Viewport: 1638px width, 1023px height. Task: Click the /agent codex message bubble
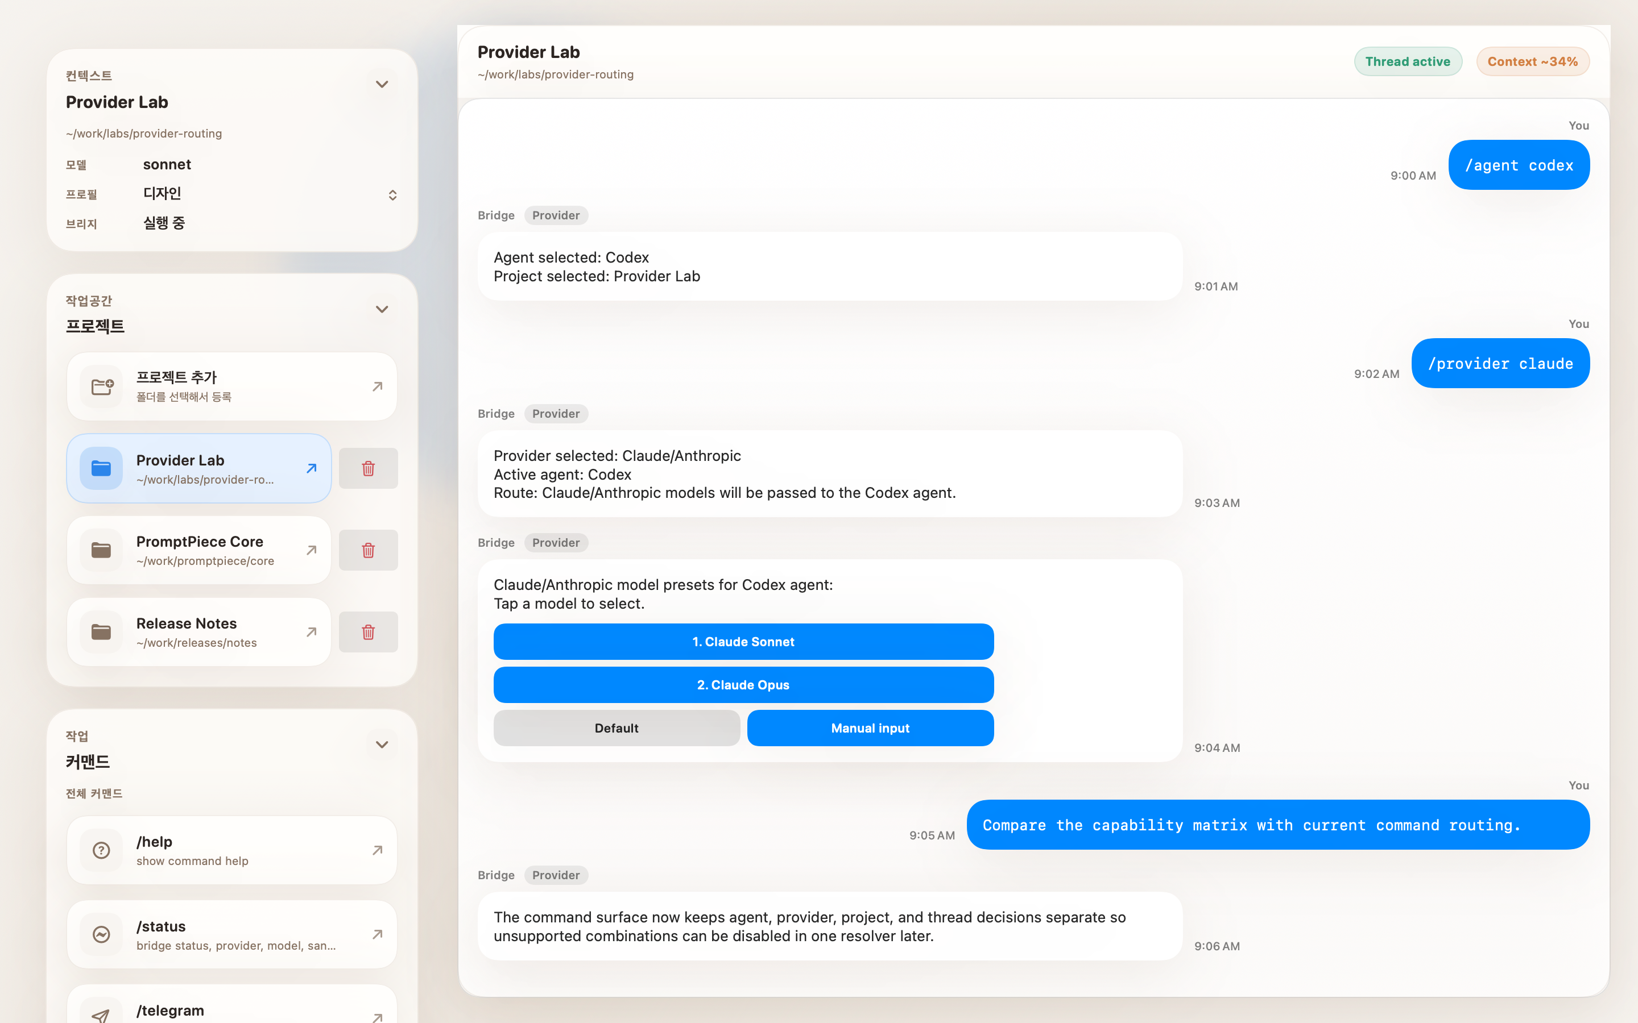coord(1519,165)
